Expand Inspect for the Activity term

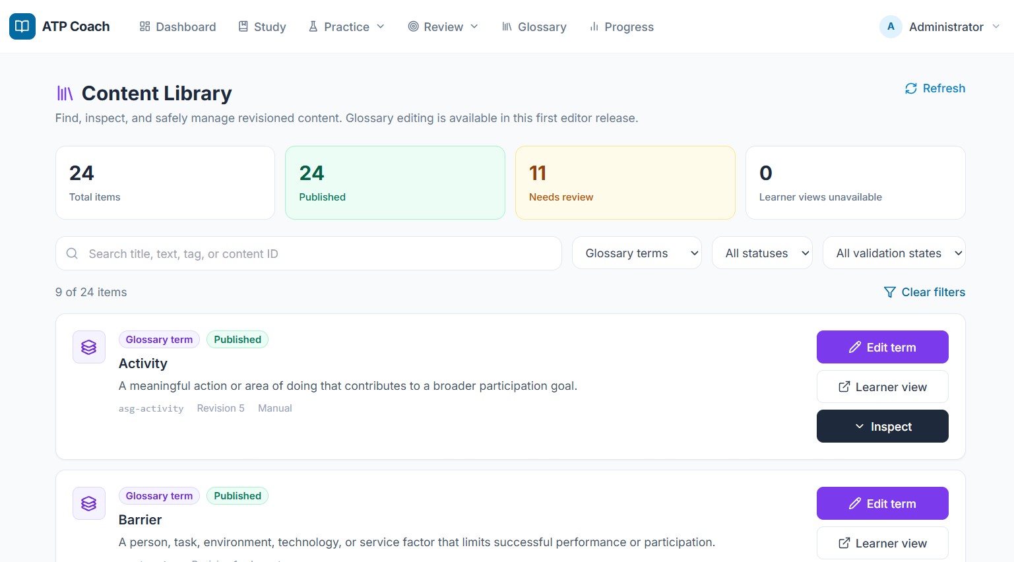883,426
